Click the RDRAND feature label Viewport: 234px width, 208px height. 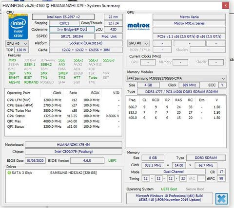pos(31,82)
